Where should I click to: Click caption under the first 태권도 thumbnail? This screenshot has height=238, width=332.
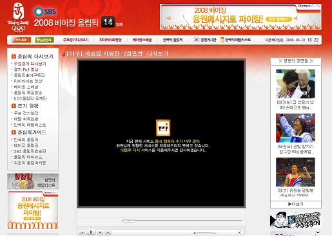pos(295,105)
